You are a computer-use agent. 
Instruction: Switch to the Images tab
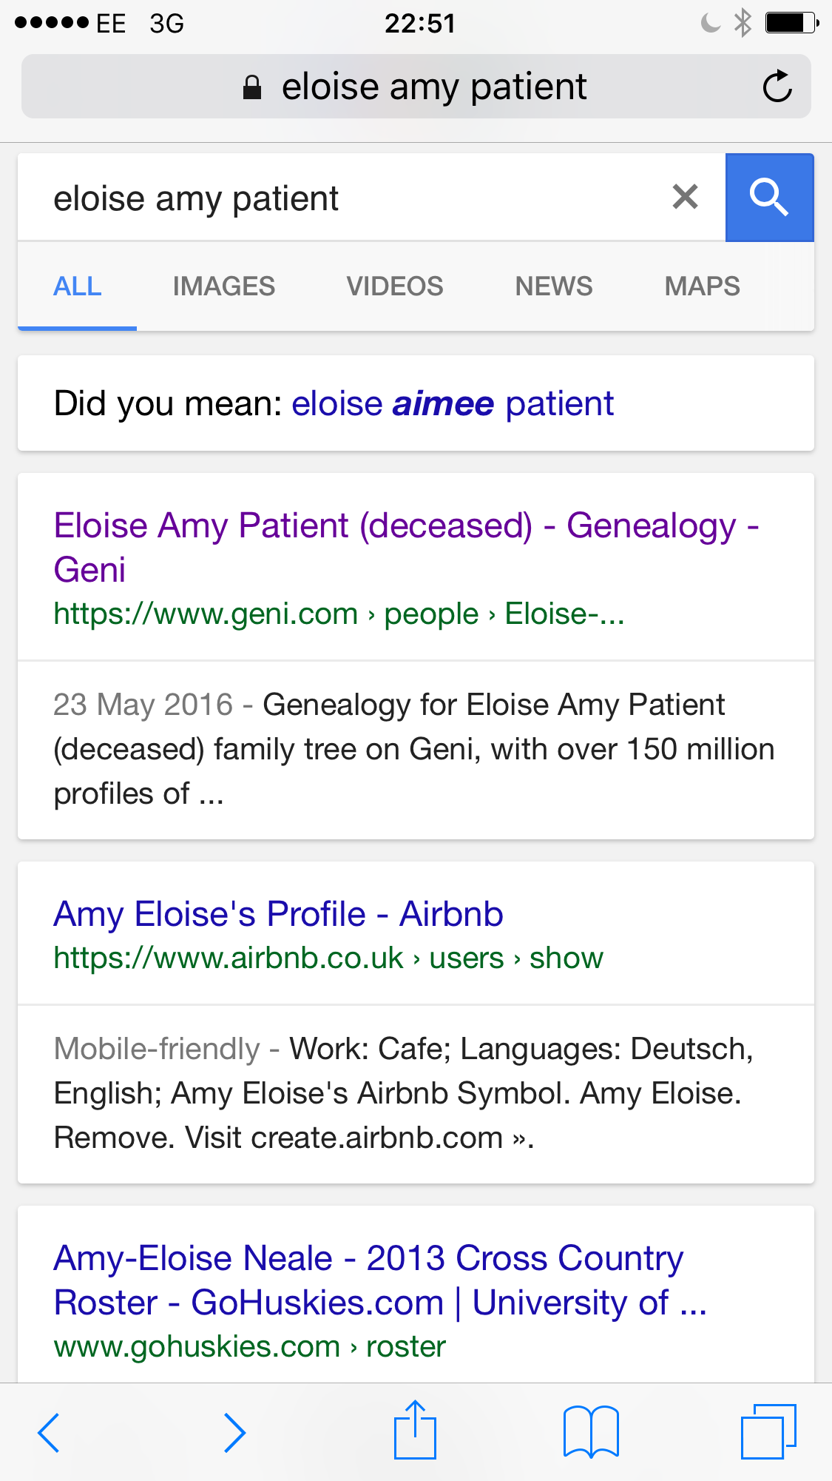click(x=224, y=286)
